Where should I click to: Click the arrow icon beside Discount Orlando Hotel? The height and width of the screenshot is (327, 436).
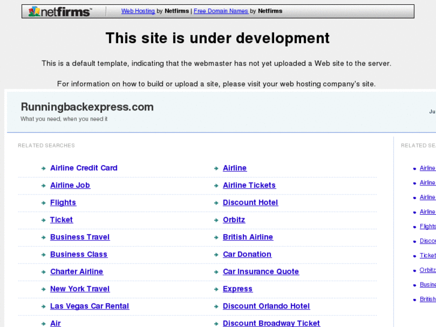click(x=216, y=307)
